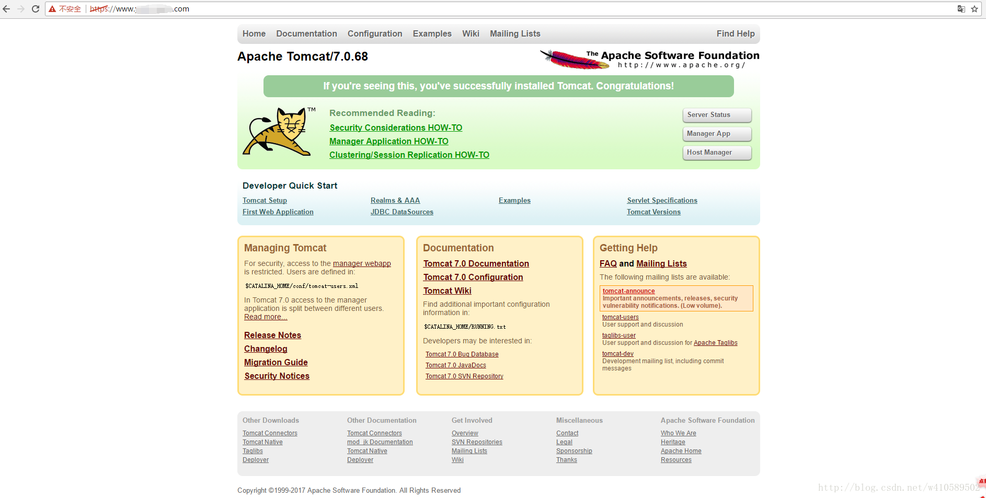
Task: Open the Apache Taglibs link
Action: pyautogui.click(x=716, y=343)
